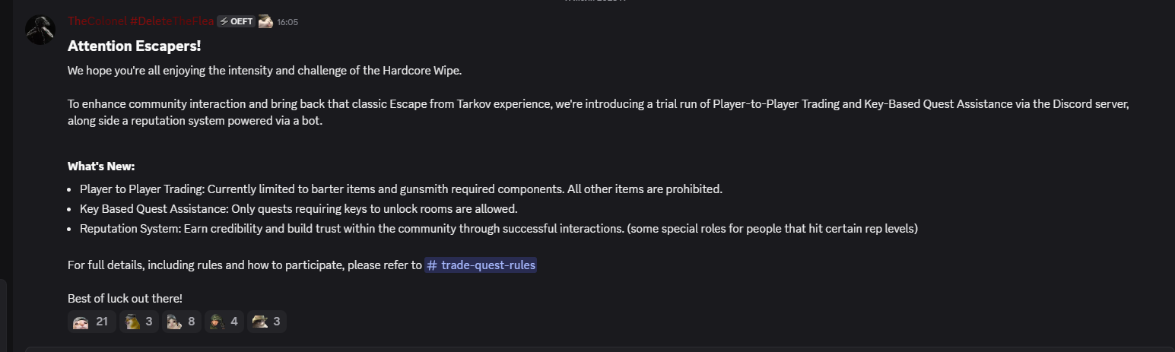Click the OEFT server tag badge
The width and height of the screenshot is (1175, 352).
[x=237, y=21]
